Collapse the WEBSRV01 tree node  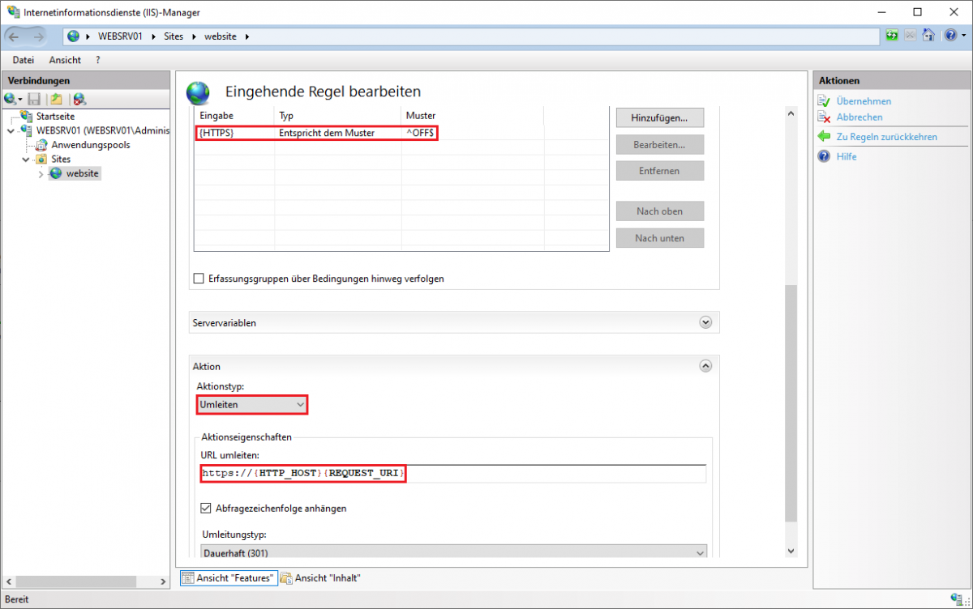pyautogui.click(x=11, y=130)
